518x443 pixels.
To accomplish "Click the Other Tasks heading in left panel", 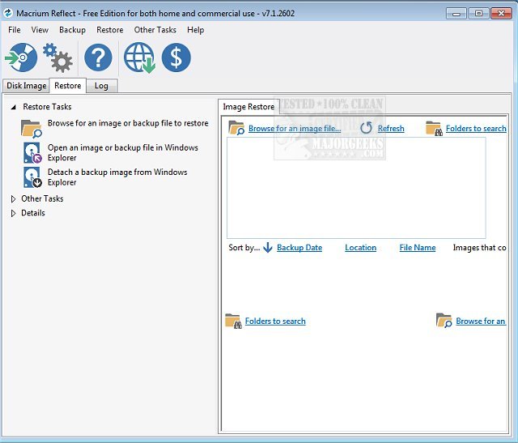I will (42, 198).
